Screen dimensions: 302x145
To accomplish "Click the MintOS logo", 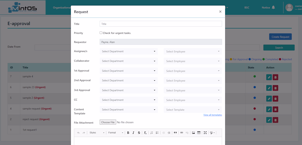I will click(x=23, y=7).
